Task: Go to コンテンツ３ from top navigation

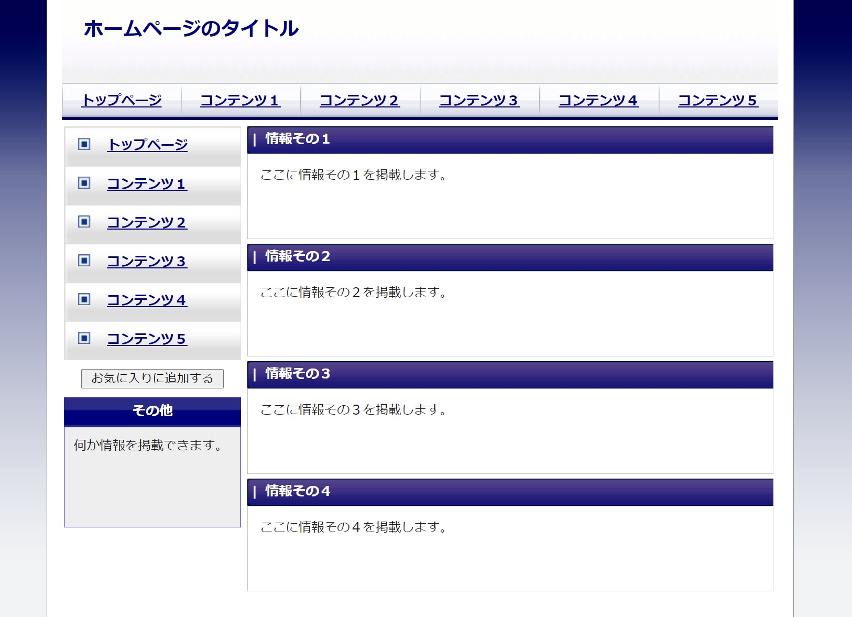Action: 479,100
